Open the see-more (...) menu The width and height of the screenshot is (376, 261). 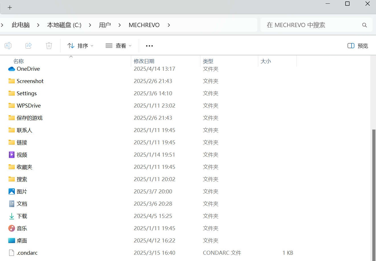[149, 46]
